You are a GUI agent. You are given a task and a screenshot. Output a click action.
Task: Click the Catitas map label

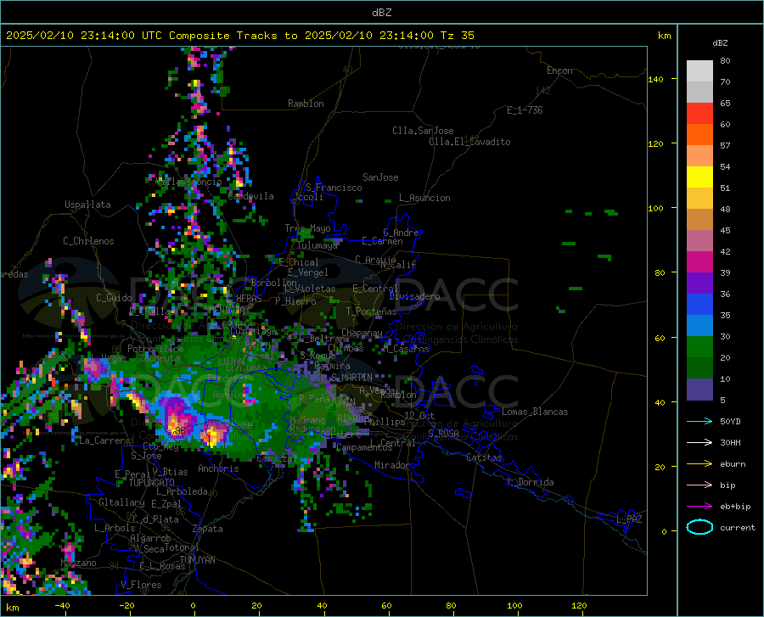coord(484,457)
